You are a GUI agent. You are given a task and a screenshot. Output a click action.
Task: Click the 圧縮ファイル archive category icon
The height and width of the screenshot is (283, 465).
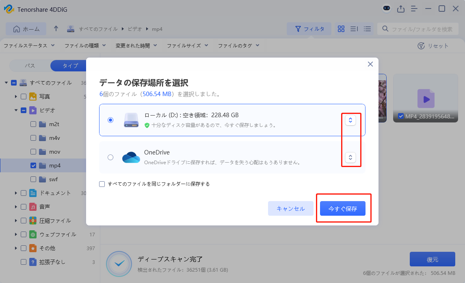pyautogui.click(x=33, y=221)
